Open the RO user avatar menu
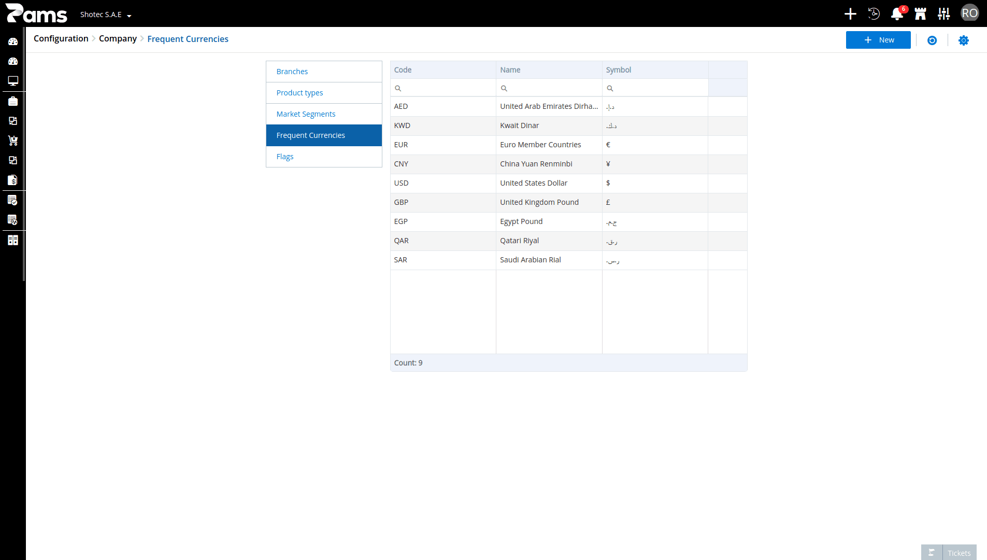This screenshot has width=987, height=560. [969, 13]
